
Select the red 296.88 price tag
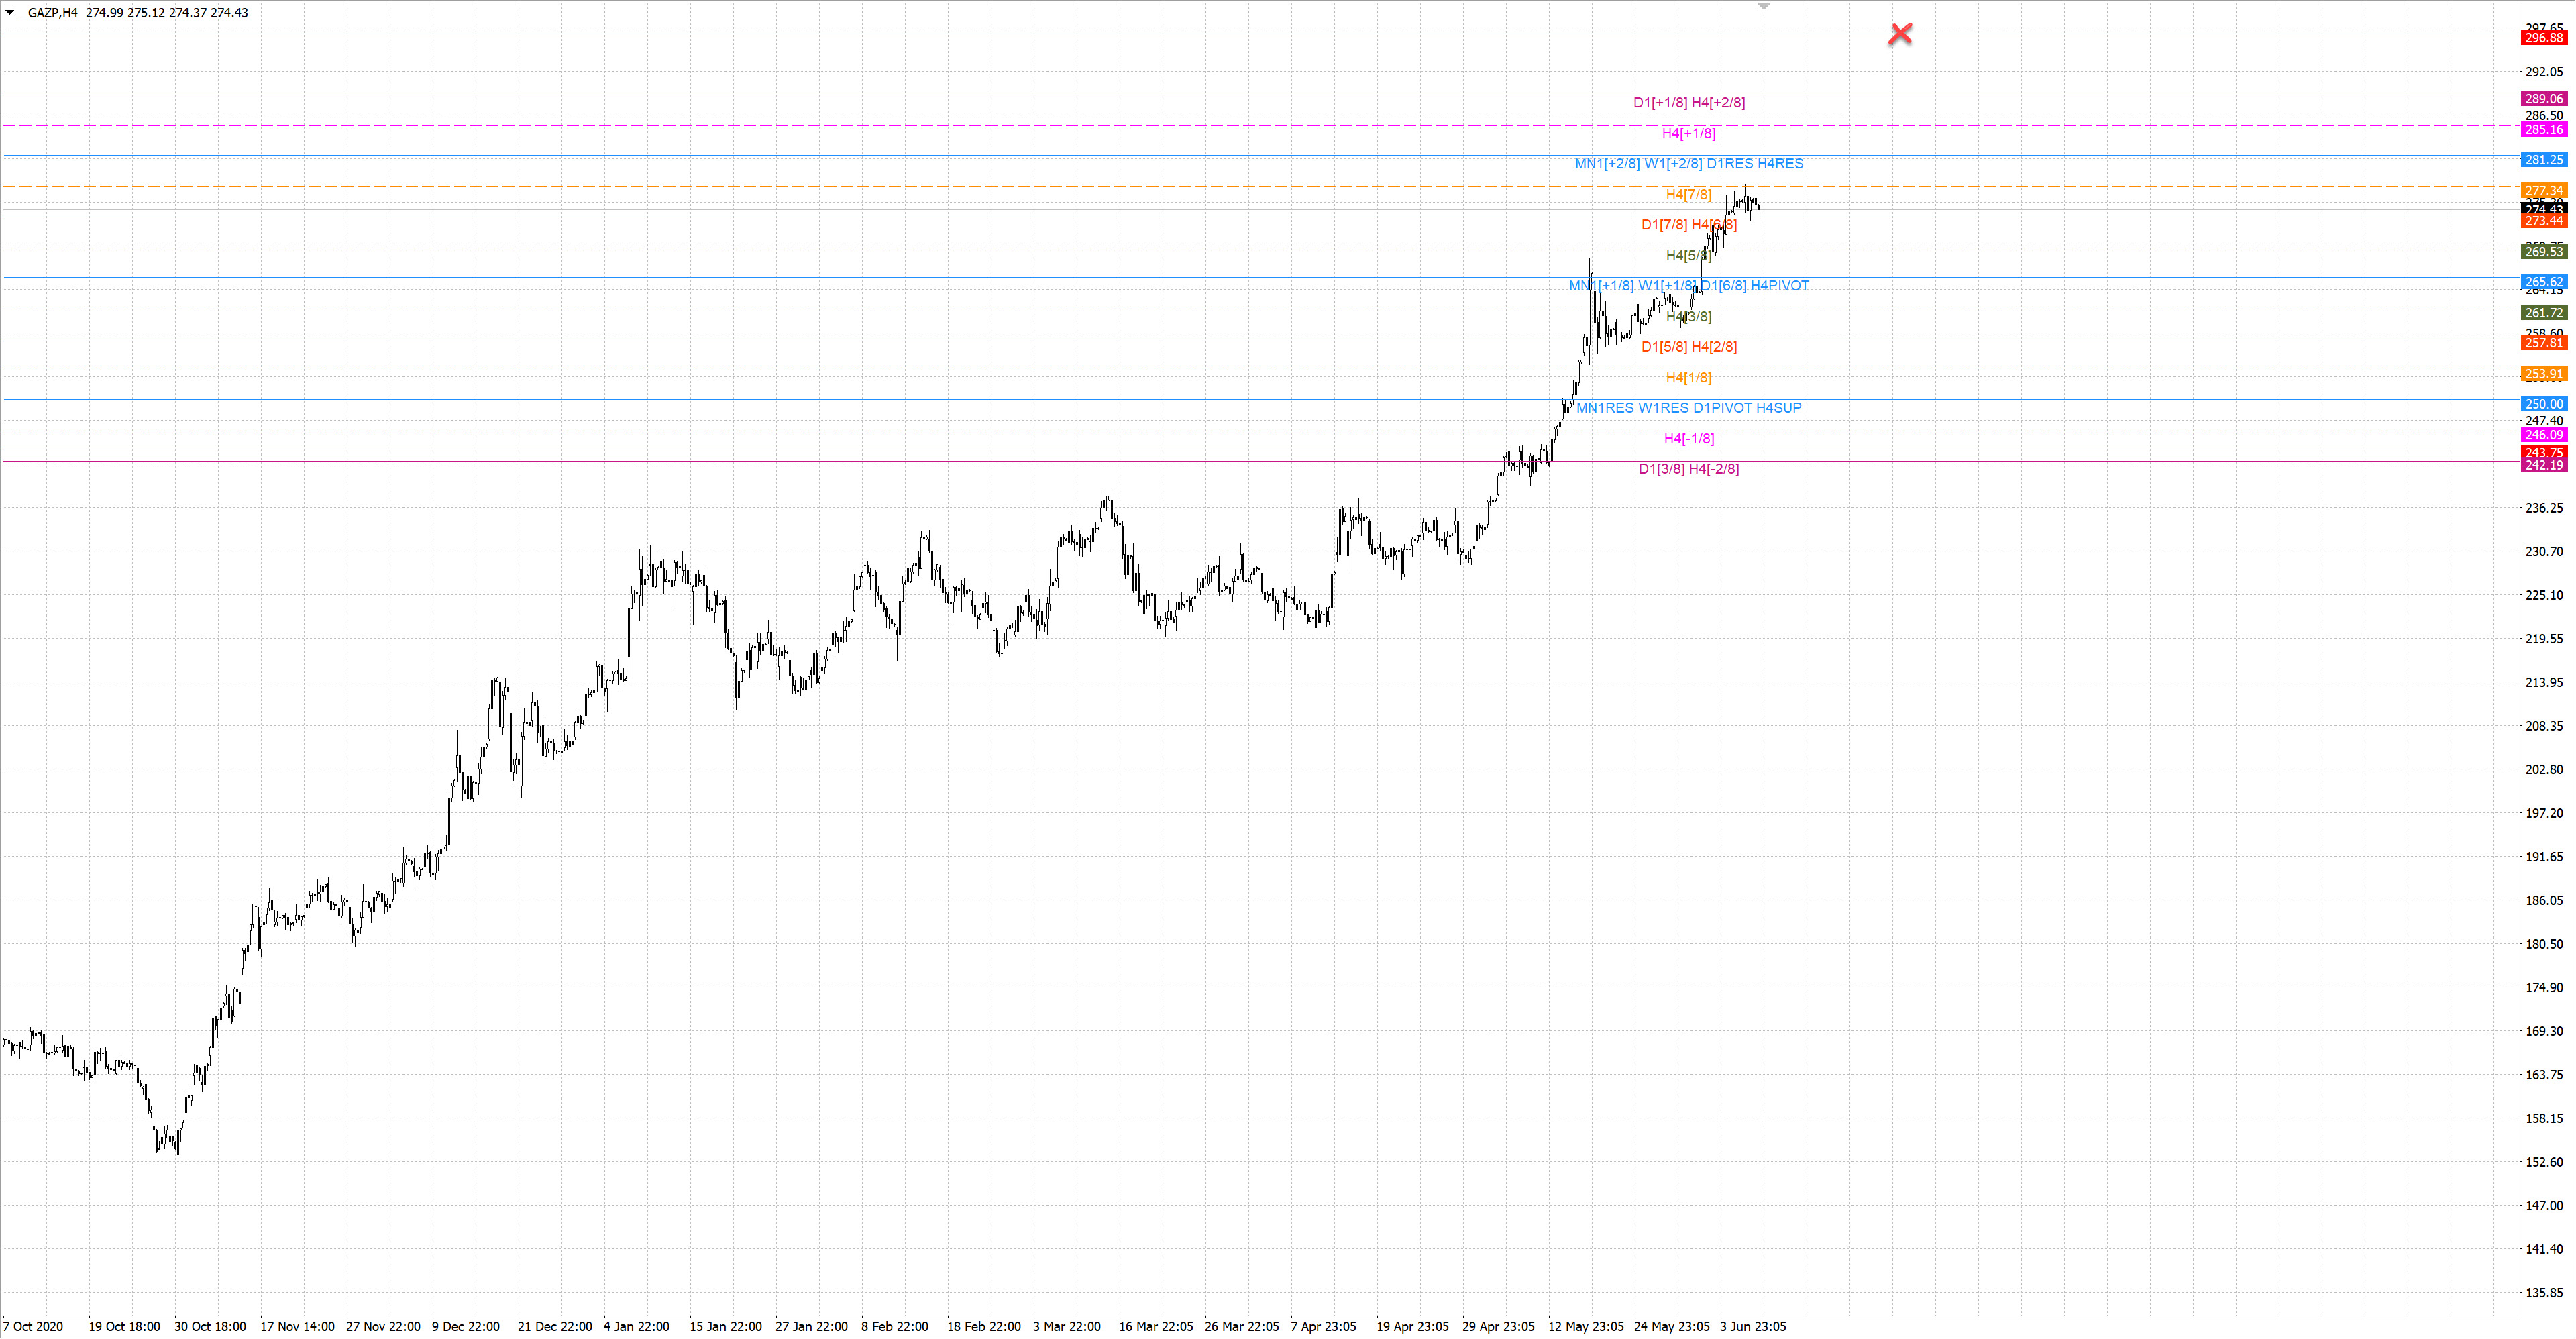2543,38
